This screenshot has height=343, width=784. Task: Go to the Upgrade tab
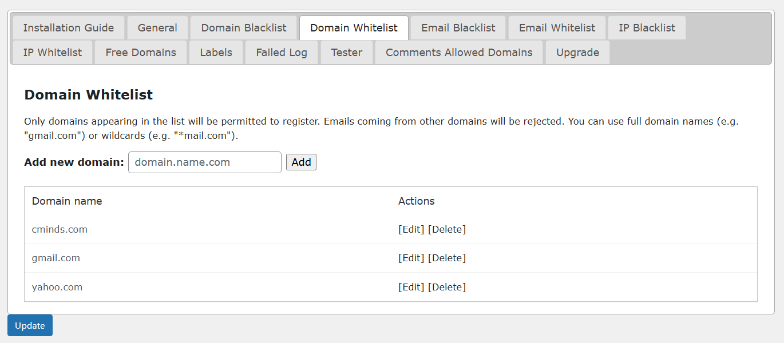[x=577, y=53]
